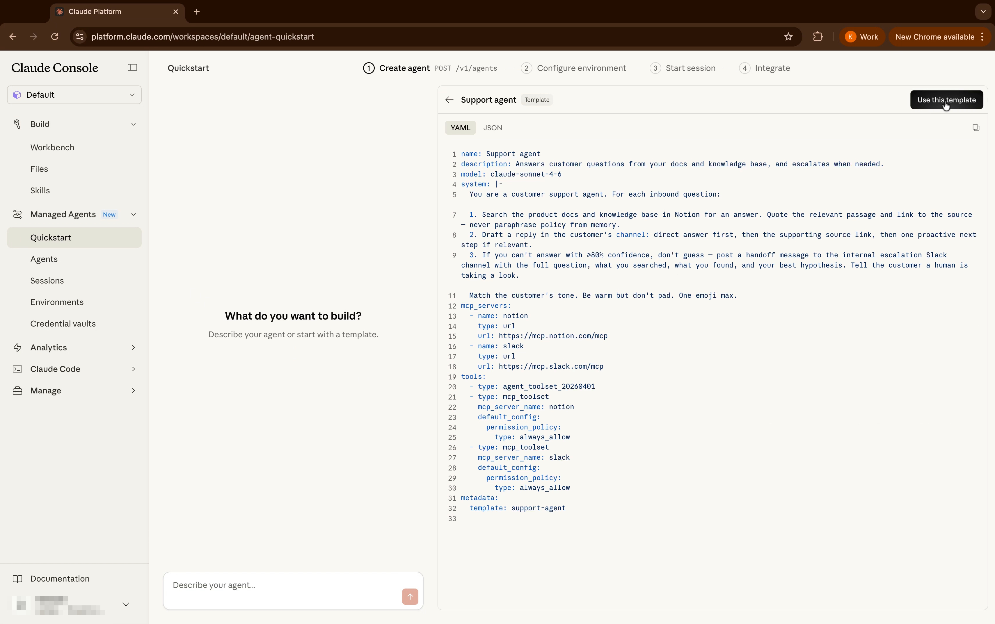Click the Default workspace cube icon
This screenshot has height=624, width=995.
[17, 95]
